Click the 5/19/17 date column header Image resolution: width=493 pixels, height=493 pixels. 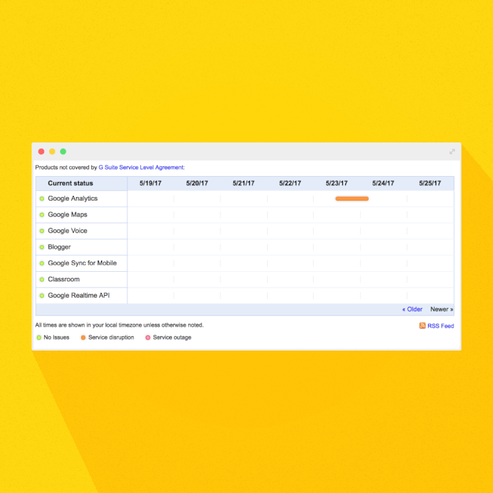click(x=151, y=184)
